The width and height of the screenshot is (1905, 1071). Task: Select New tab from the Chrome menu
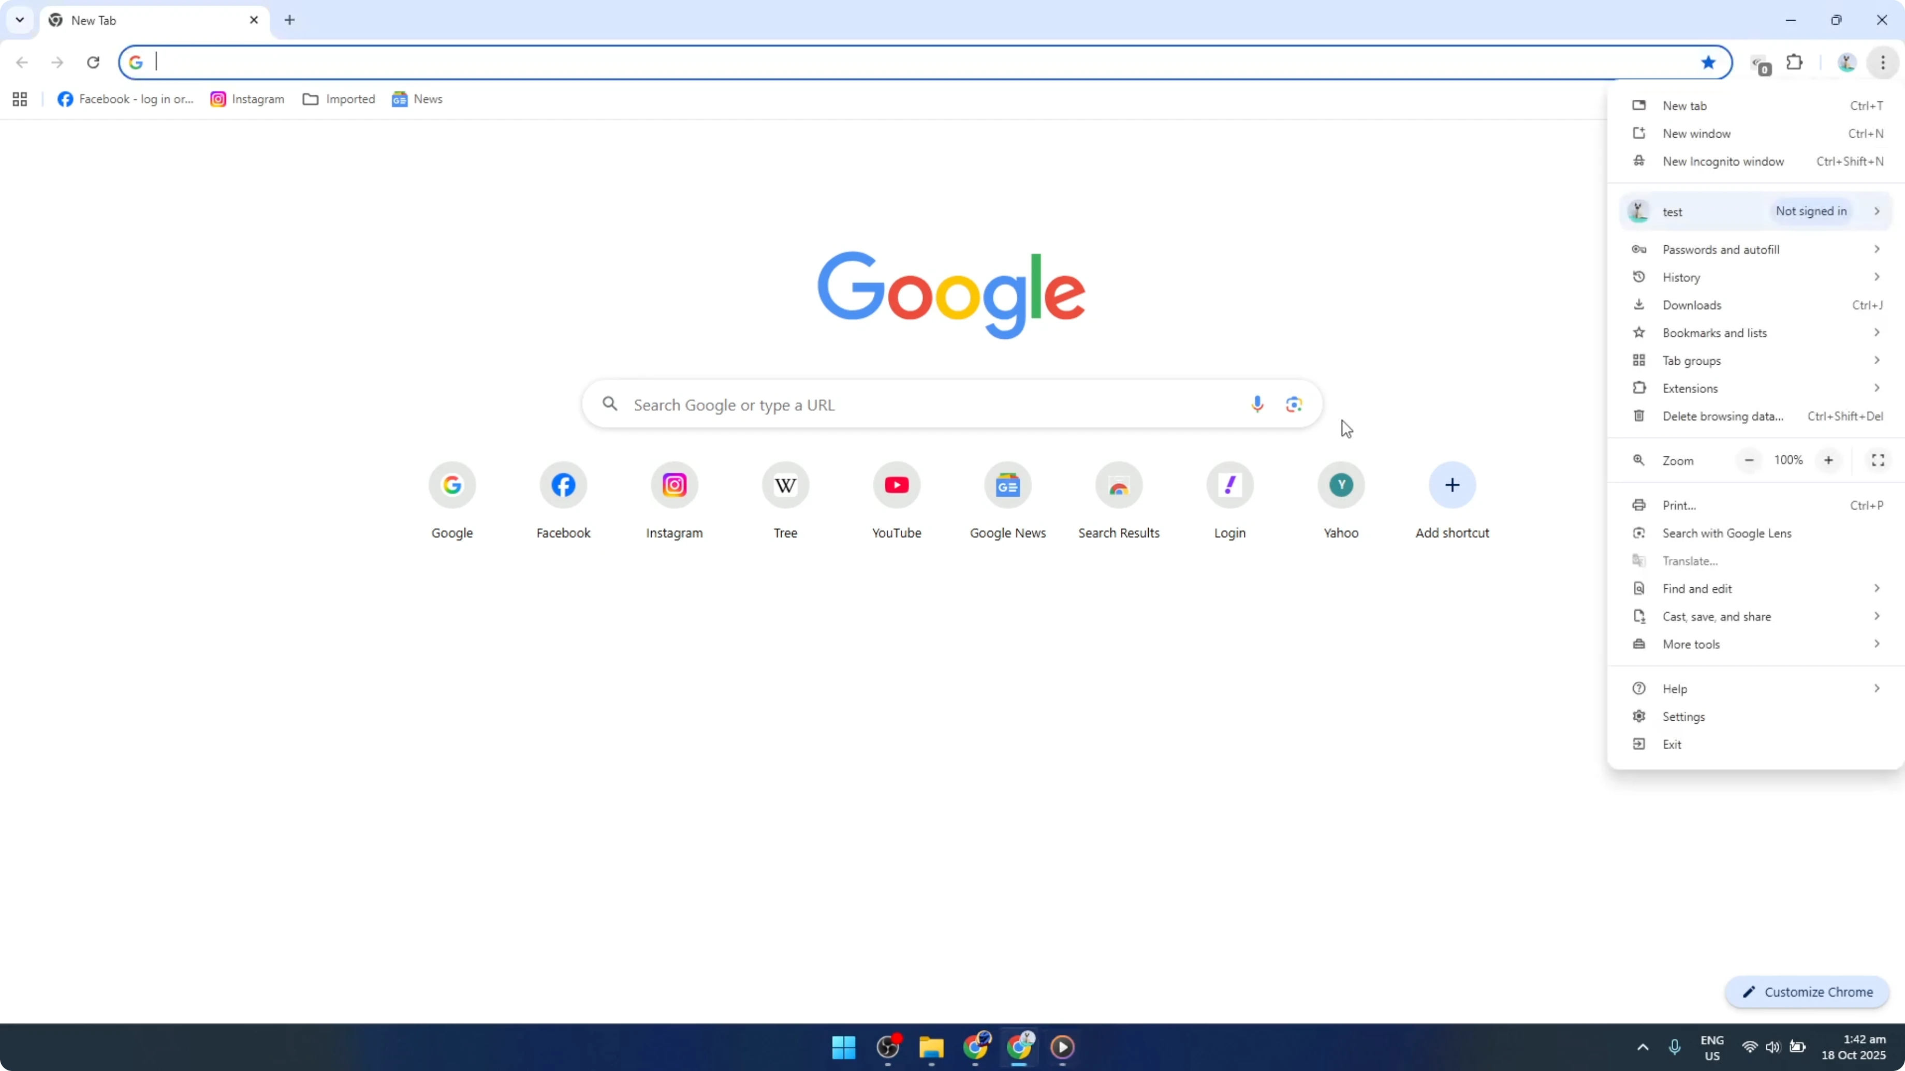tap(1755, 106)
